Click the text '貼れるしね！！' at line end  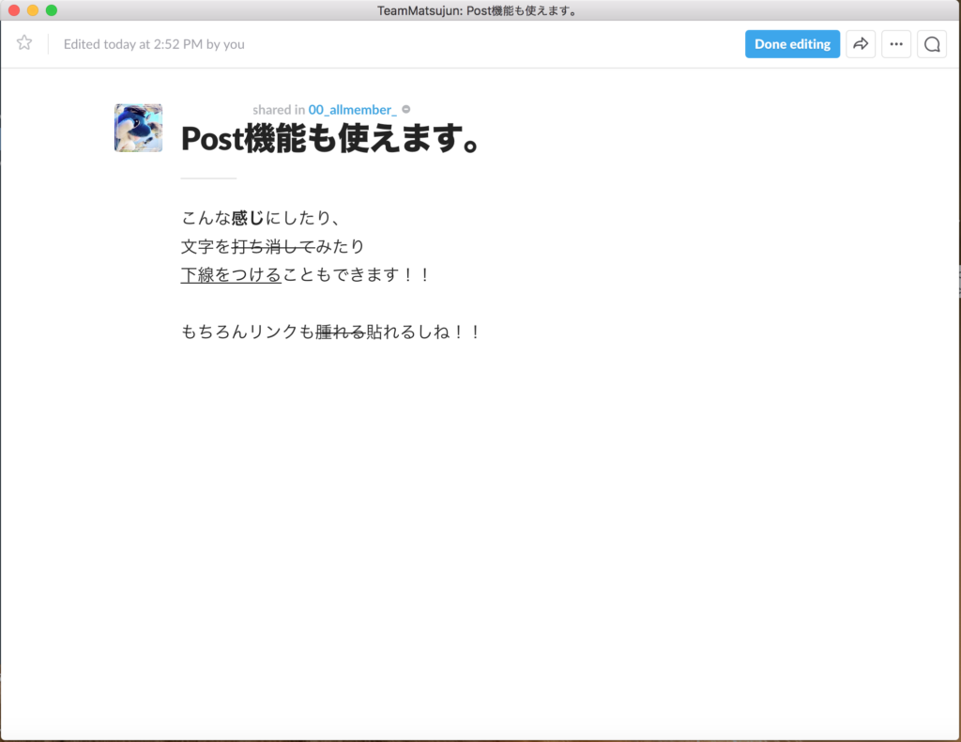coord(422,332)
